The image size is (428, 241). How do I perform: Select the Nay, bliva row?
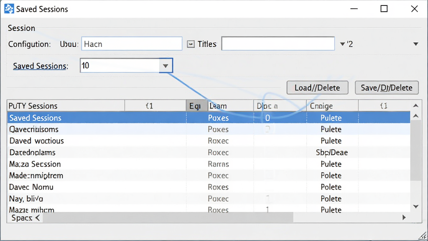tap(209, 199)
